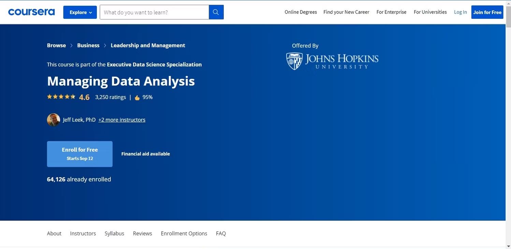Navigate to Browse breadcrumb
The width and height of the screenshot is (511, 249).
click(x=56, y=45)
